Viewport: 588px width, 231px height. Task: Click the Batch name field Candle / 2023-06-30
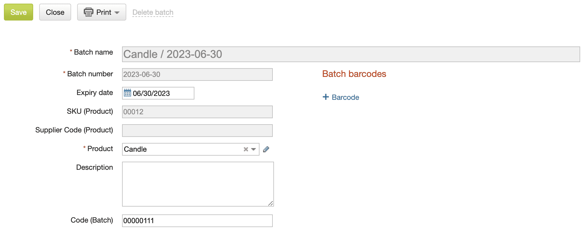pos(271,54)
